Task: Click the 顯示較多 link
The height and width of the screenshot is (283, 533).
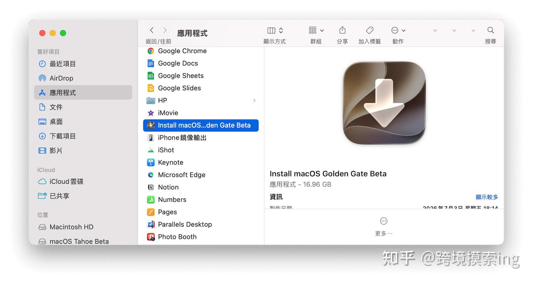Action: coord(487,197)
